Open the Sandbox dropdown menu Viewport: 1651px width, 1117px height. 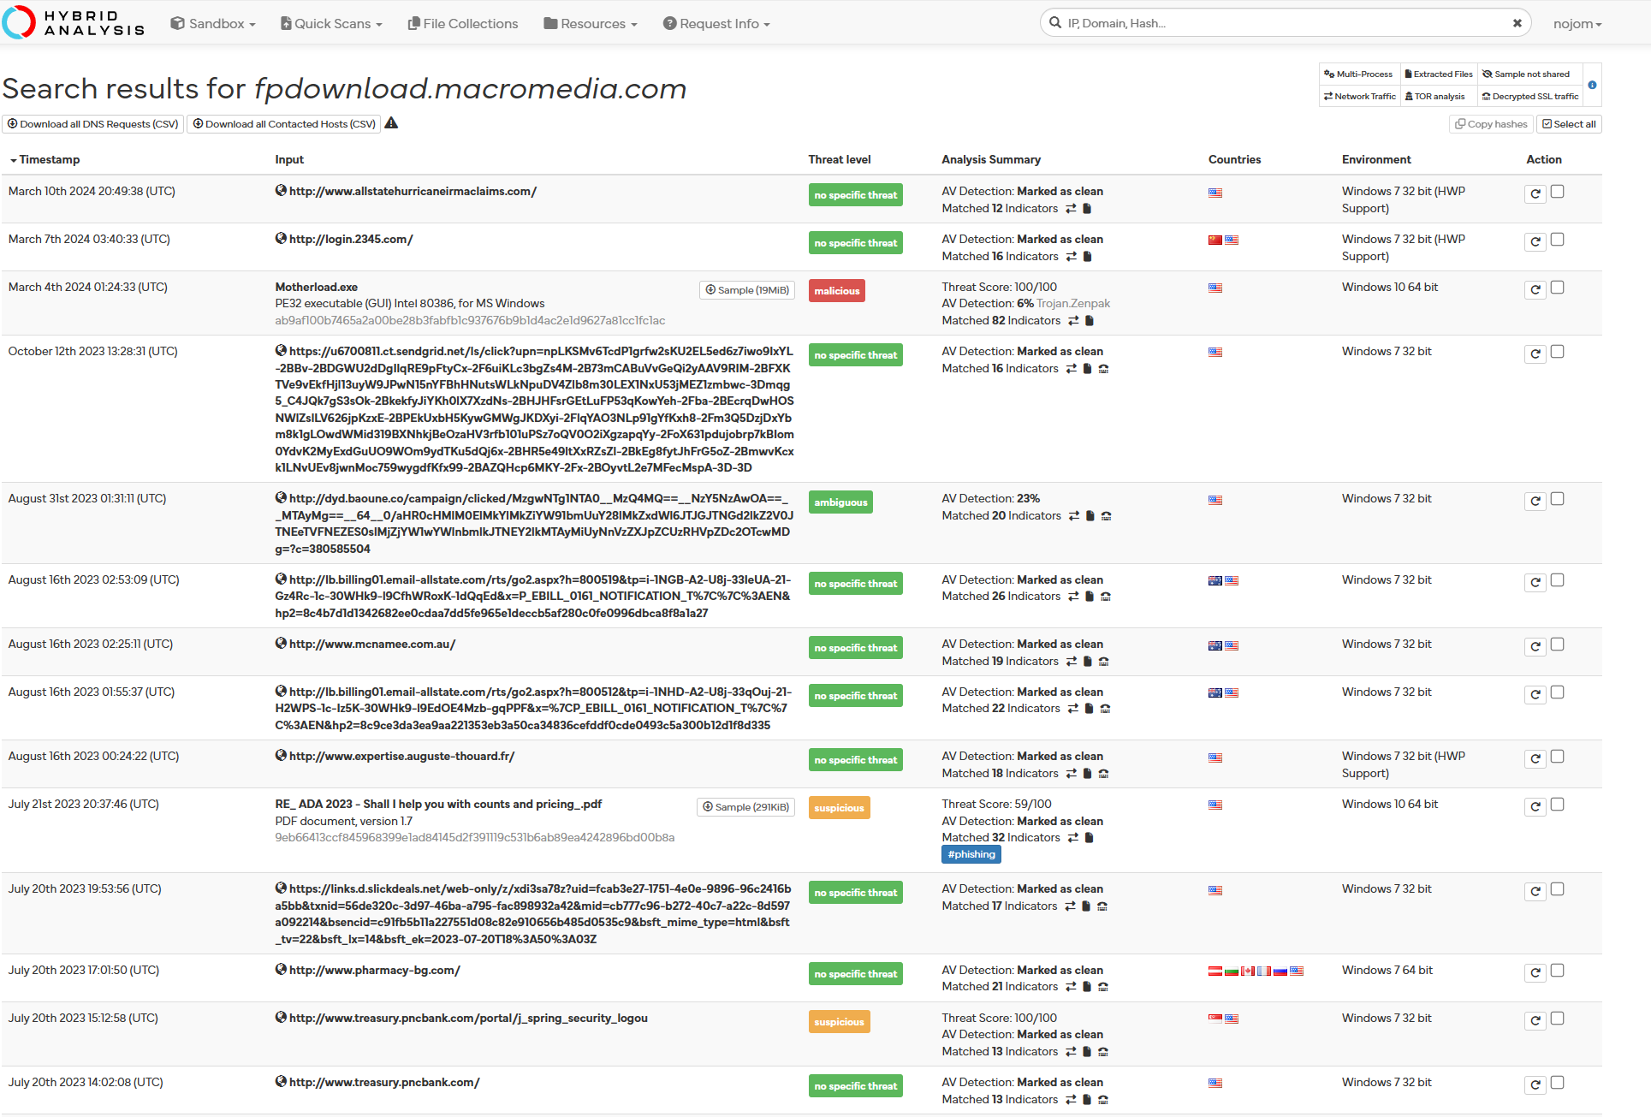[x=213, y=24]
